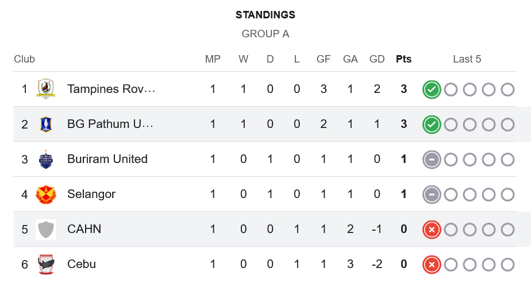Click the Buriram United club crest

click(46, 159)
